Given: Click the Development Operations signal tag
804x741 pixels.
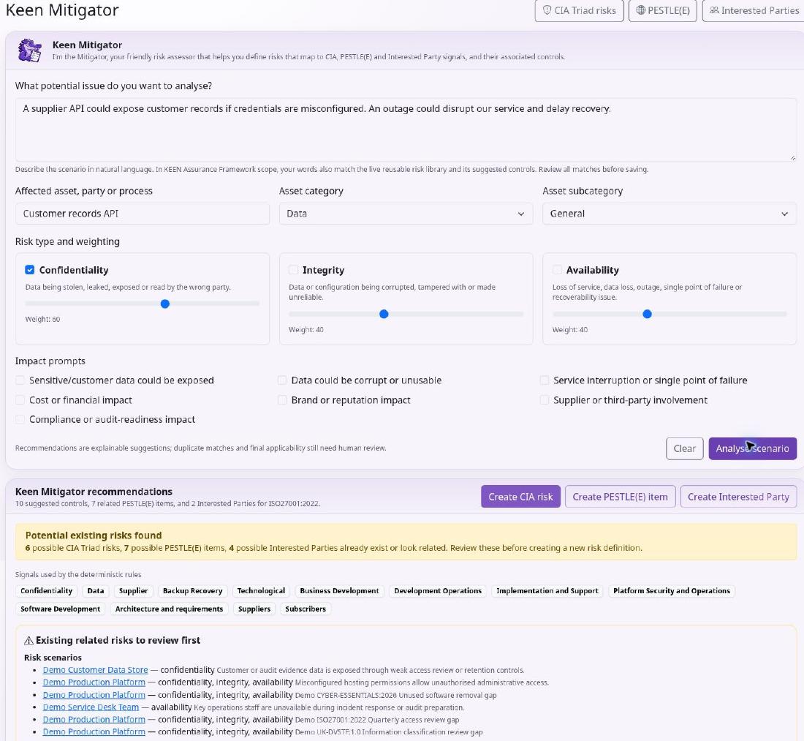Looking at the screenshot, I should click(x=438, y=590).
